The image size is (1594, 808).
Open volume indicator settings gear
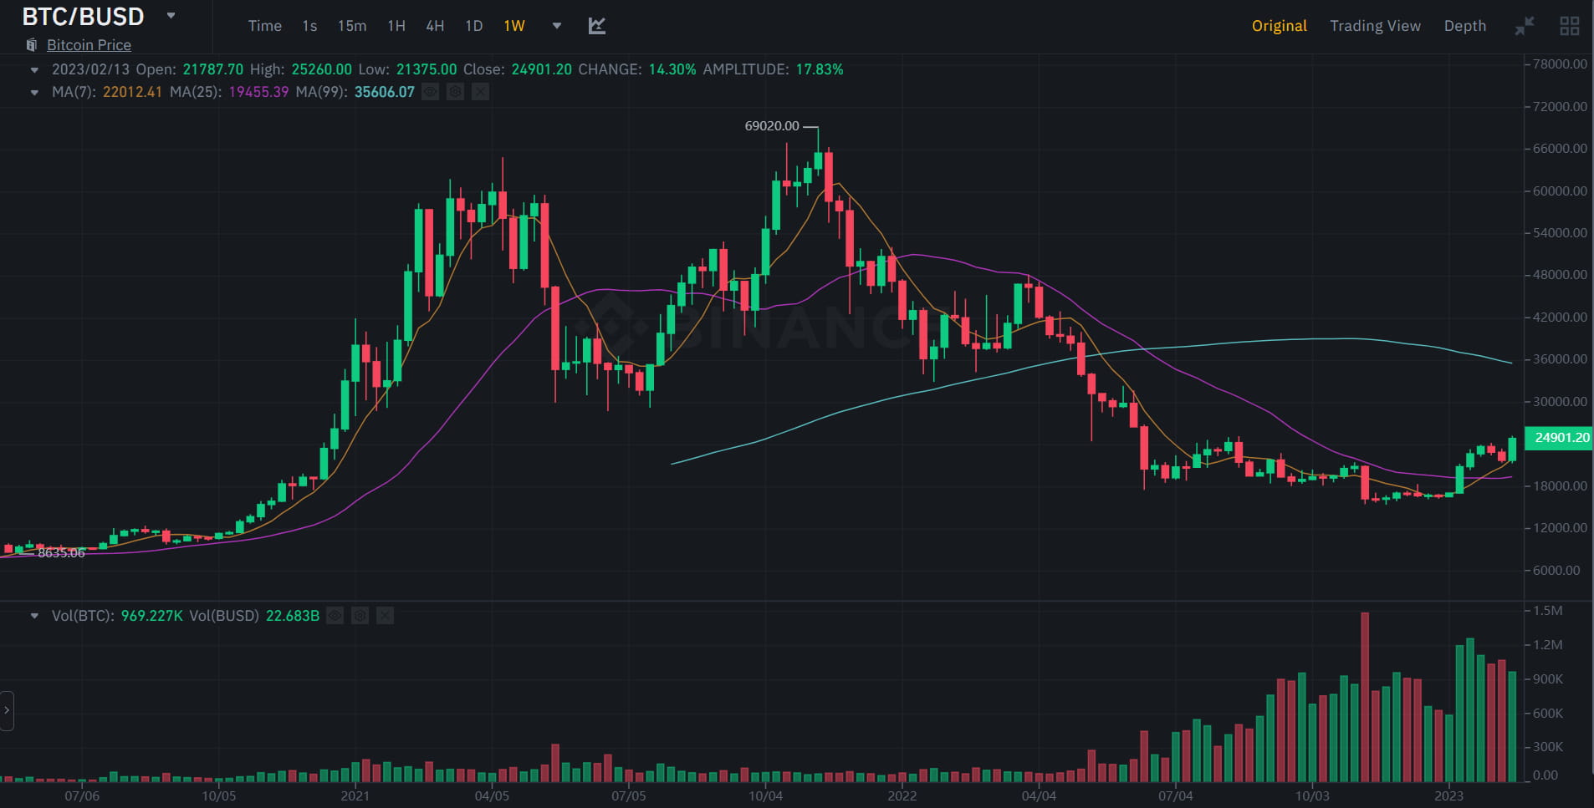tap(360, 616)
